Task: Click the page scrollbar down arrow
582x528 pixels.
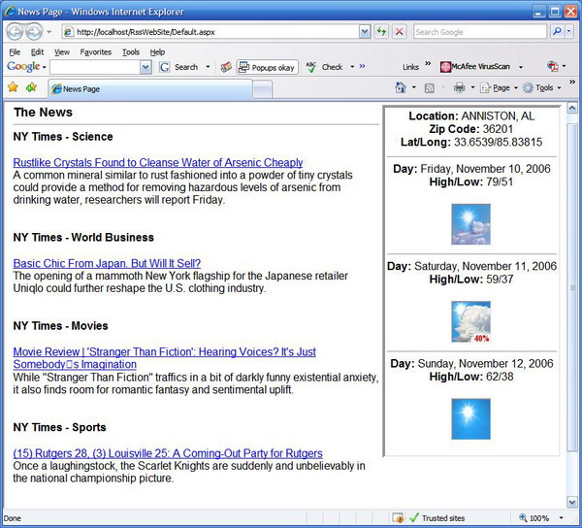Action: [572, 503]
